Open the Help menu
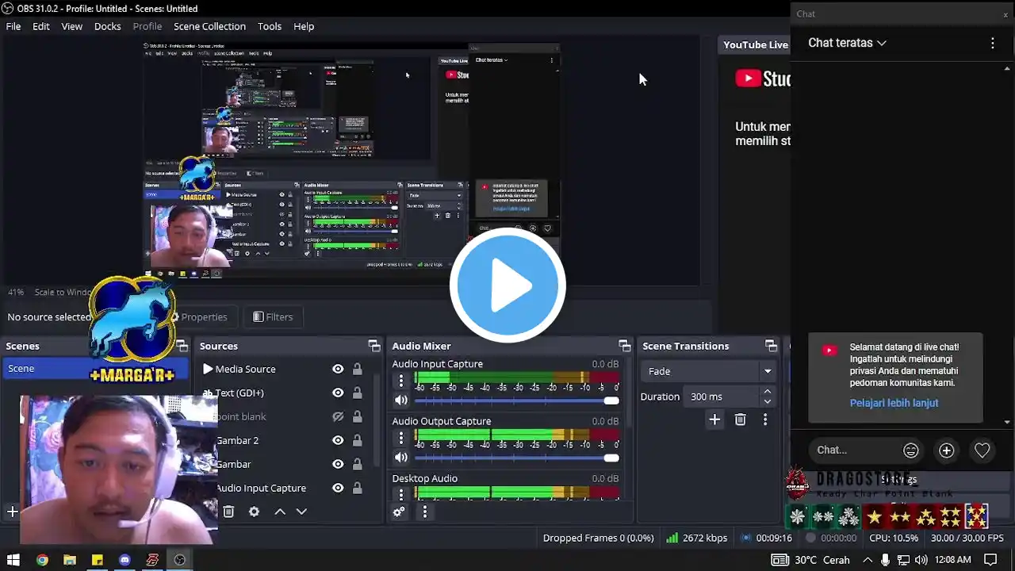This screenshot has width=1015, height=571. 304,26
